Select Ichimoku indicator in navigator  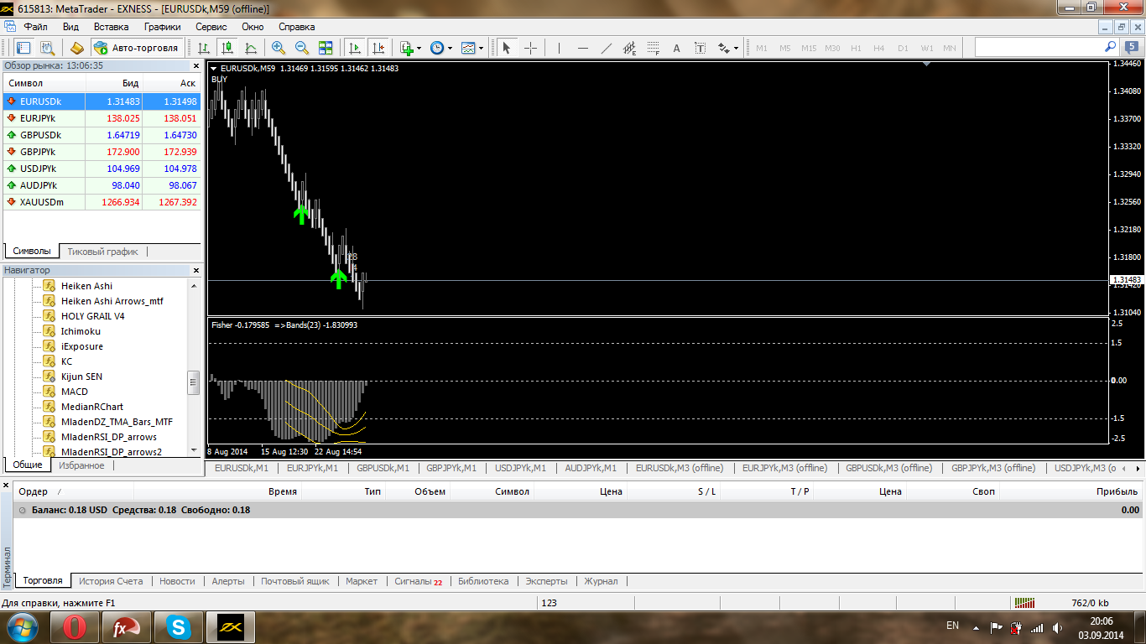tap(81, 331)
